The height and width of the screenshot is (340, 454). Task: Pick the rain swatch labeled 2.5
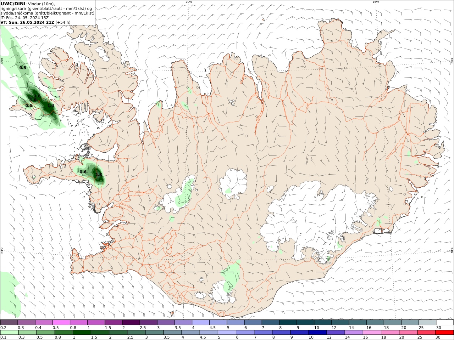[x=136, y=333]
